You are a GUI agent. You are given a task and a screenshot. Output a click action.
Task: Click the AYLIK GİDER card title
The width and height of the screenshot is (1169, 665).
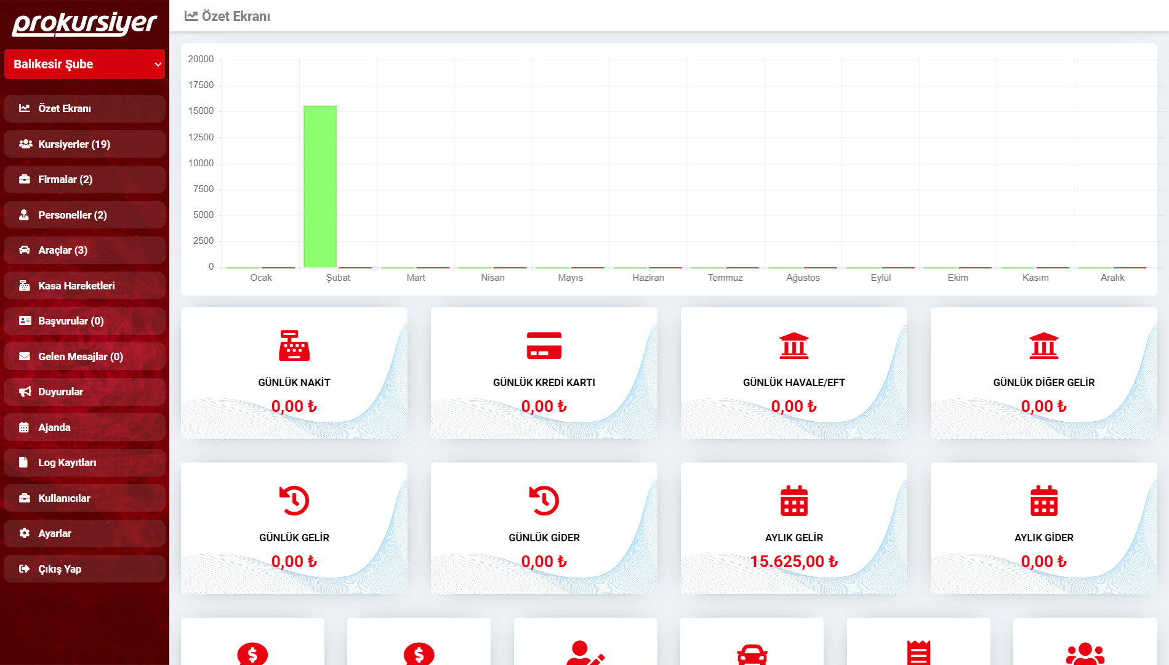[1044, 538]
